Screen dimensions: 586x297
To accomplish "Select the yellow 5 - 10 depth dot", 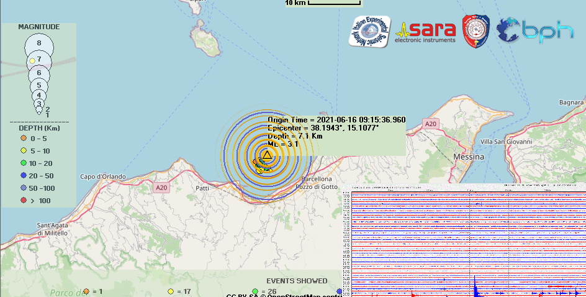I will [24, 150].
